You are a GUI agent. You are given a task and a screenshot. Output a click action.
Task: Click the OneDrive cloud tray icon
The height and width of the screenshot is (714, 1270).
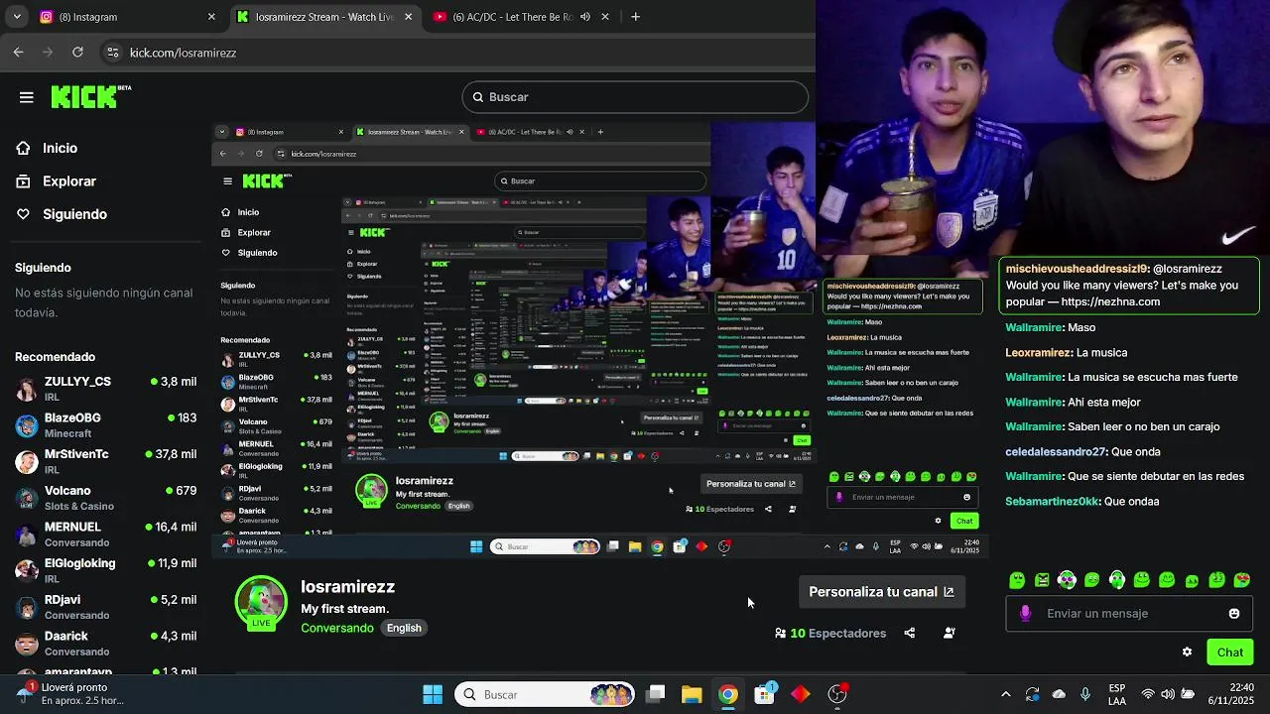click(x=1059, y=694)
